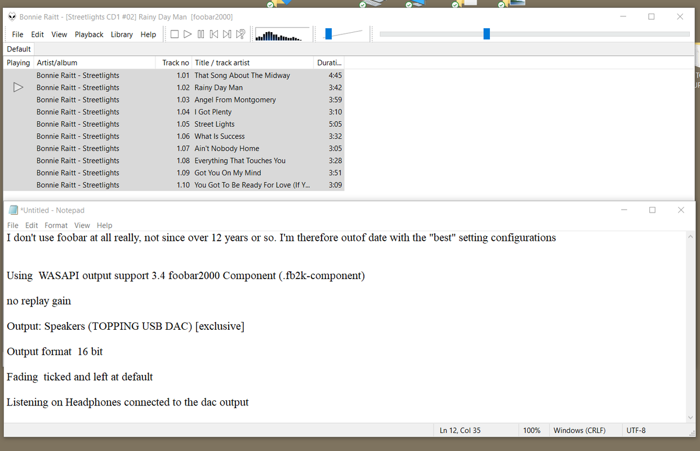700x451 pixels.
Task: Select the Default playlist tab
Action: tap(19, 49)
